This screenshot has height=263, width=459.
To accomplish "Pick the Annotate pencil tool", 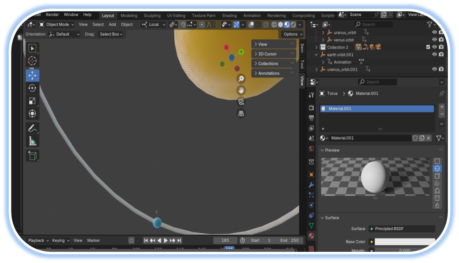I will (x=32, y=128).
